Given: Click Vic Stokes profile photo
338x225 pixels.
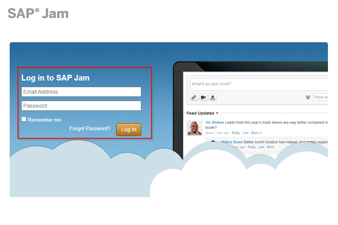Looking at the screenshot, I should [194, 128].
